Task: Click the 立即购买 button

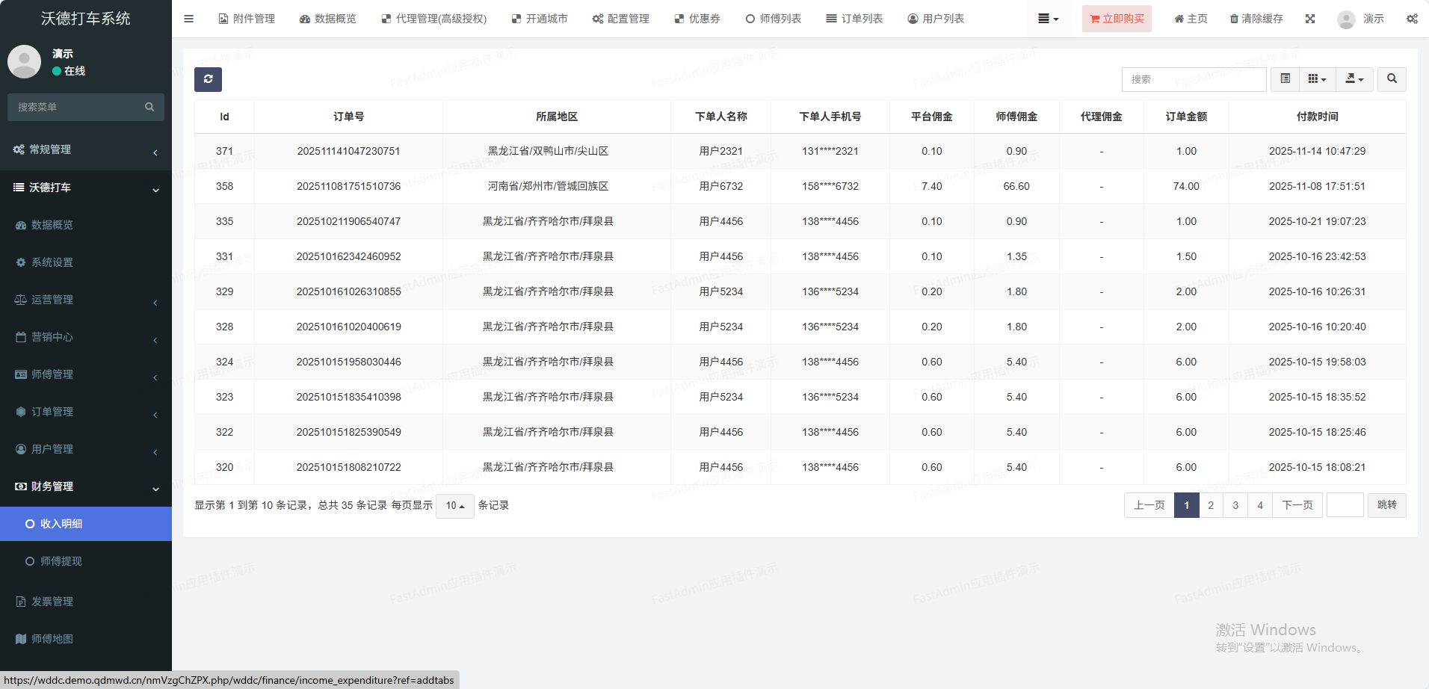Action: click(x=1117, y=19)
